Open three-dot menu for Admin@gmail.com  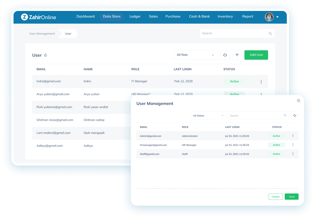pos(293,136)
